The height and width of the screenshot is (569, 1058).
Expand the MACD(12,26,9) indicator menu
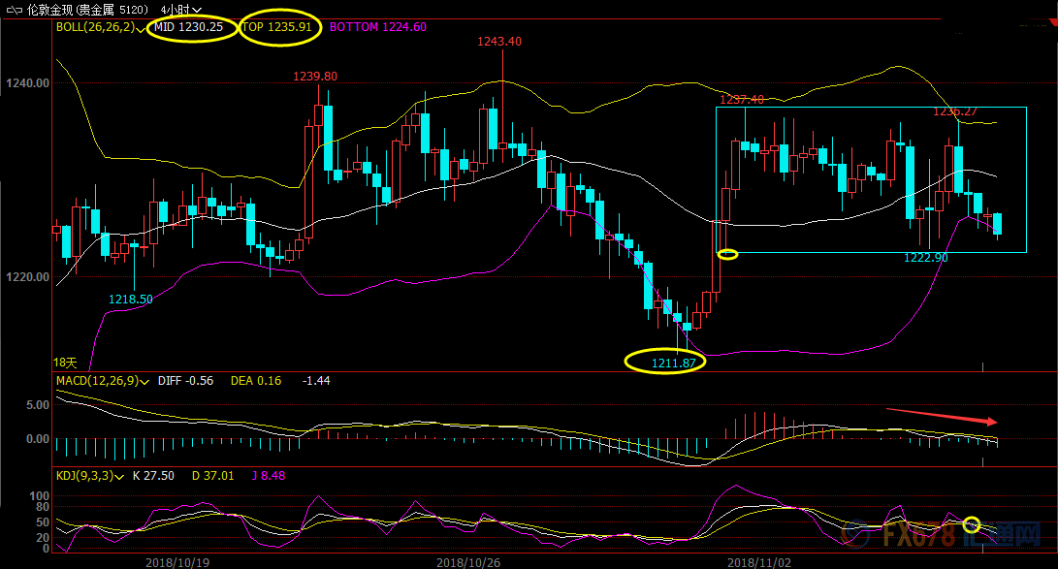click(145, 381)
